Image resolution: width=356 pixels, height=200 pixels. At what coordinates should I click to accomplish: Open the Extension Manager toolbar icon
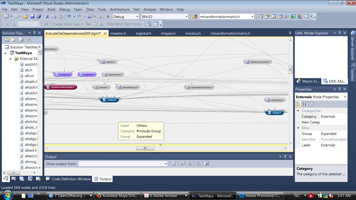pos(300,16)
